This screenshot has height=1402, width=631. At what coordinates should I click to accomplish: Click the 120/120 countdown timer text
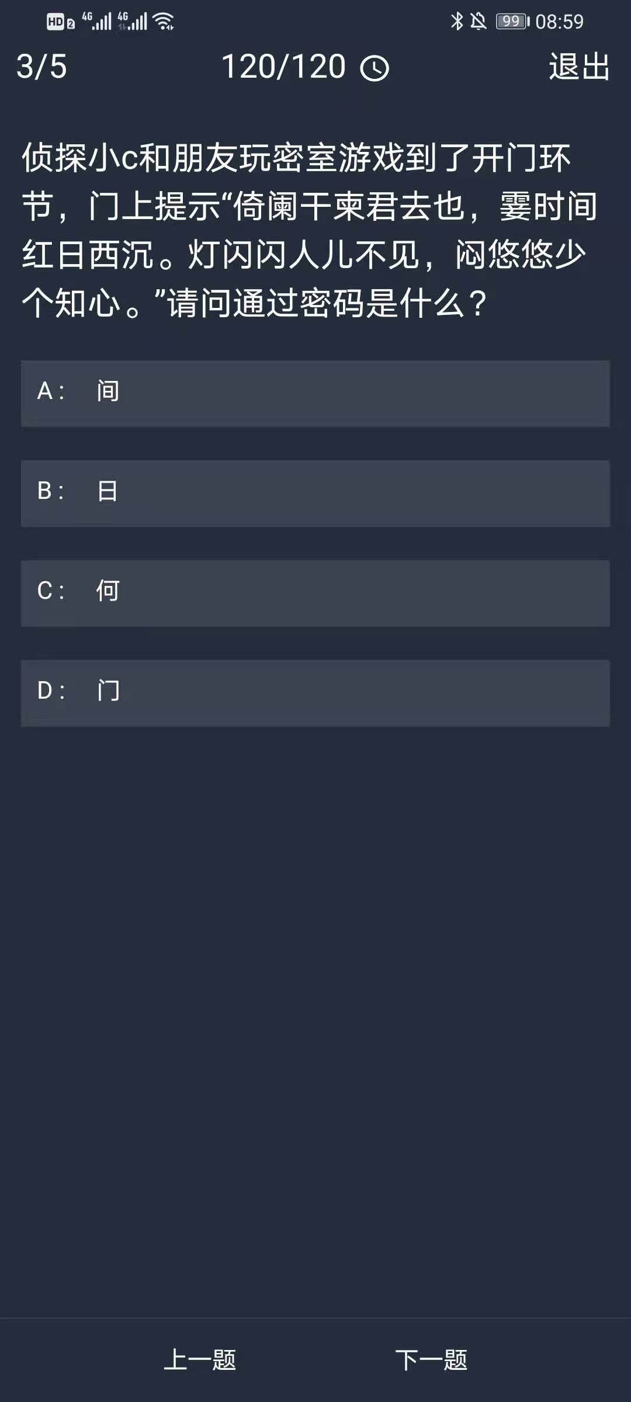(x=284, y=67)
